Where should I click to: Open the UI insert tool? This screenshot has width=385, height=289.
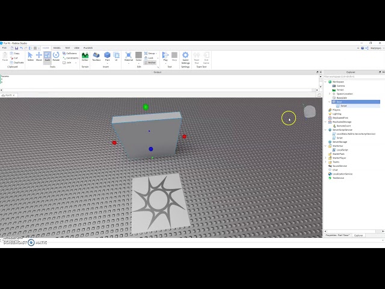[x=116, y=57]
